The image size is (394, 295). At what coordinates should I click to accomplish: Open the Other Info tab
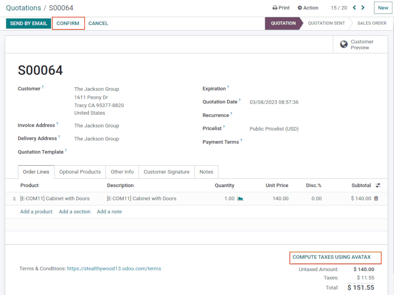point(122,172)
